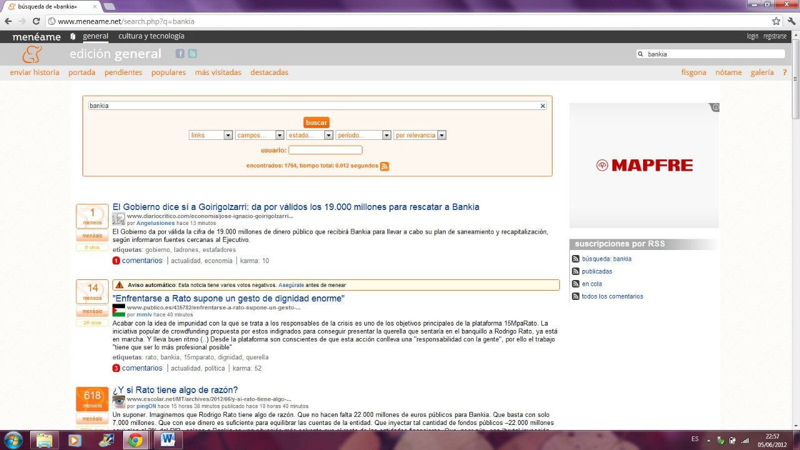Click the usuario input field
Screen dimensions: 800x450
click(325, 150)
